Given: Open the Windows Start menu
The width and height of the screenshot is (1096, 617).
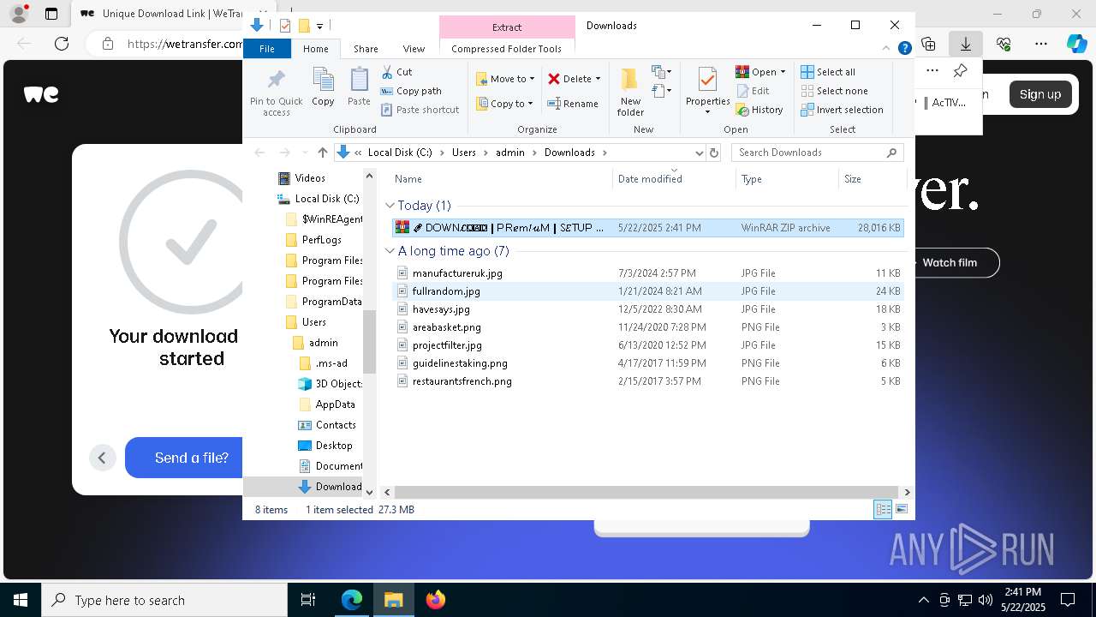Looking at the screenshot, I should [x=21, y=600].
